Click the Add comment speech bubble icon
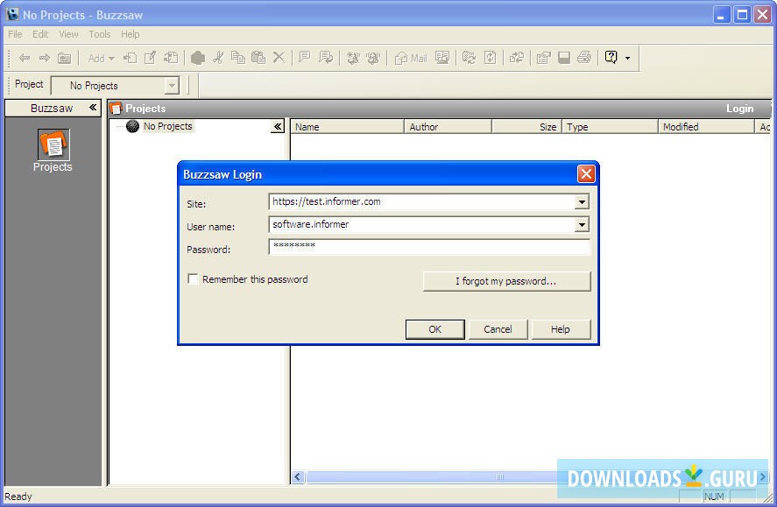The height and width of the screenshot is (507, 777). (304, 58)
